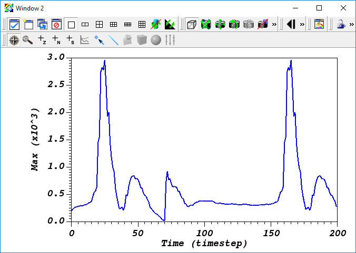Activate the lineout graph tool
This screenshot has height=253, width=356.
pyautogui.click(x=85, y=40)
